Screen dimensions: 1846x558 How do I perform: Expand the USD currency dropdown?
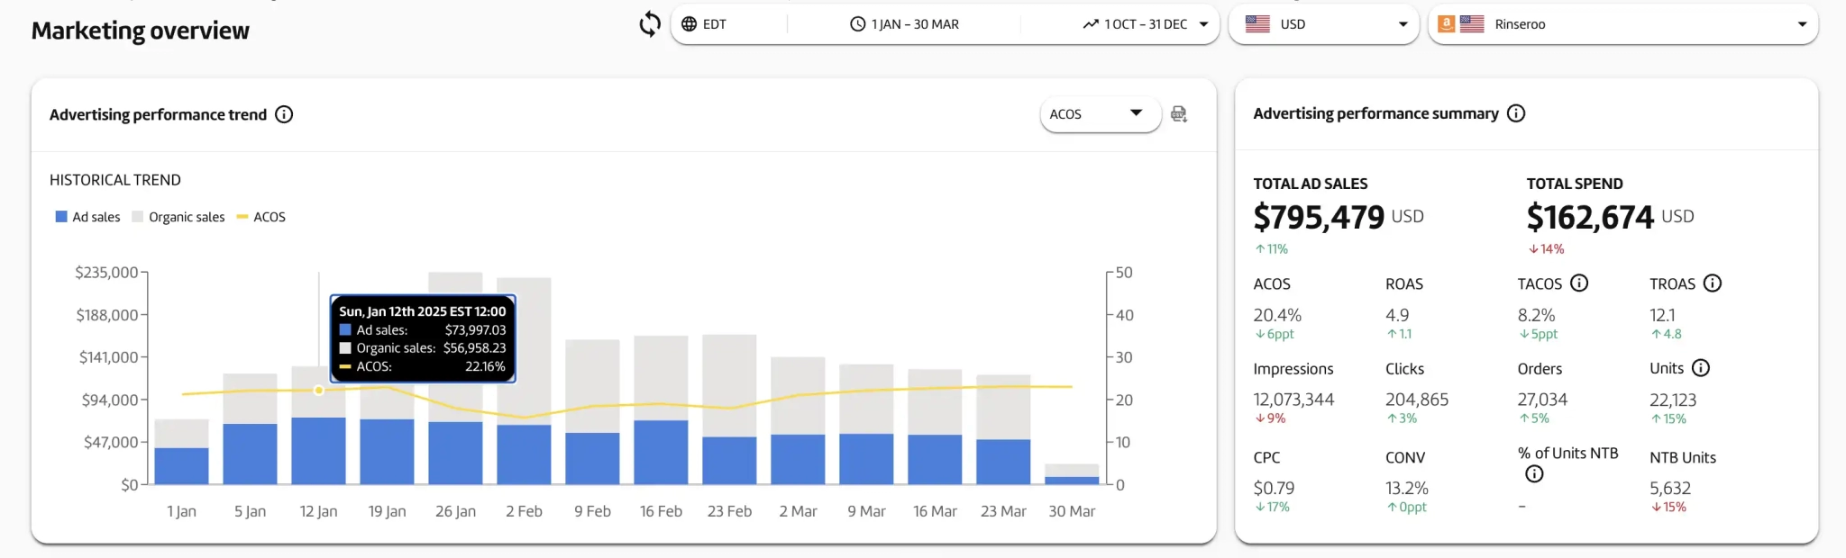click(1323, 24)
